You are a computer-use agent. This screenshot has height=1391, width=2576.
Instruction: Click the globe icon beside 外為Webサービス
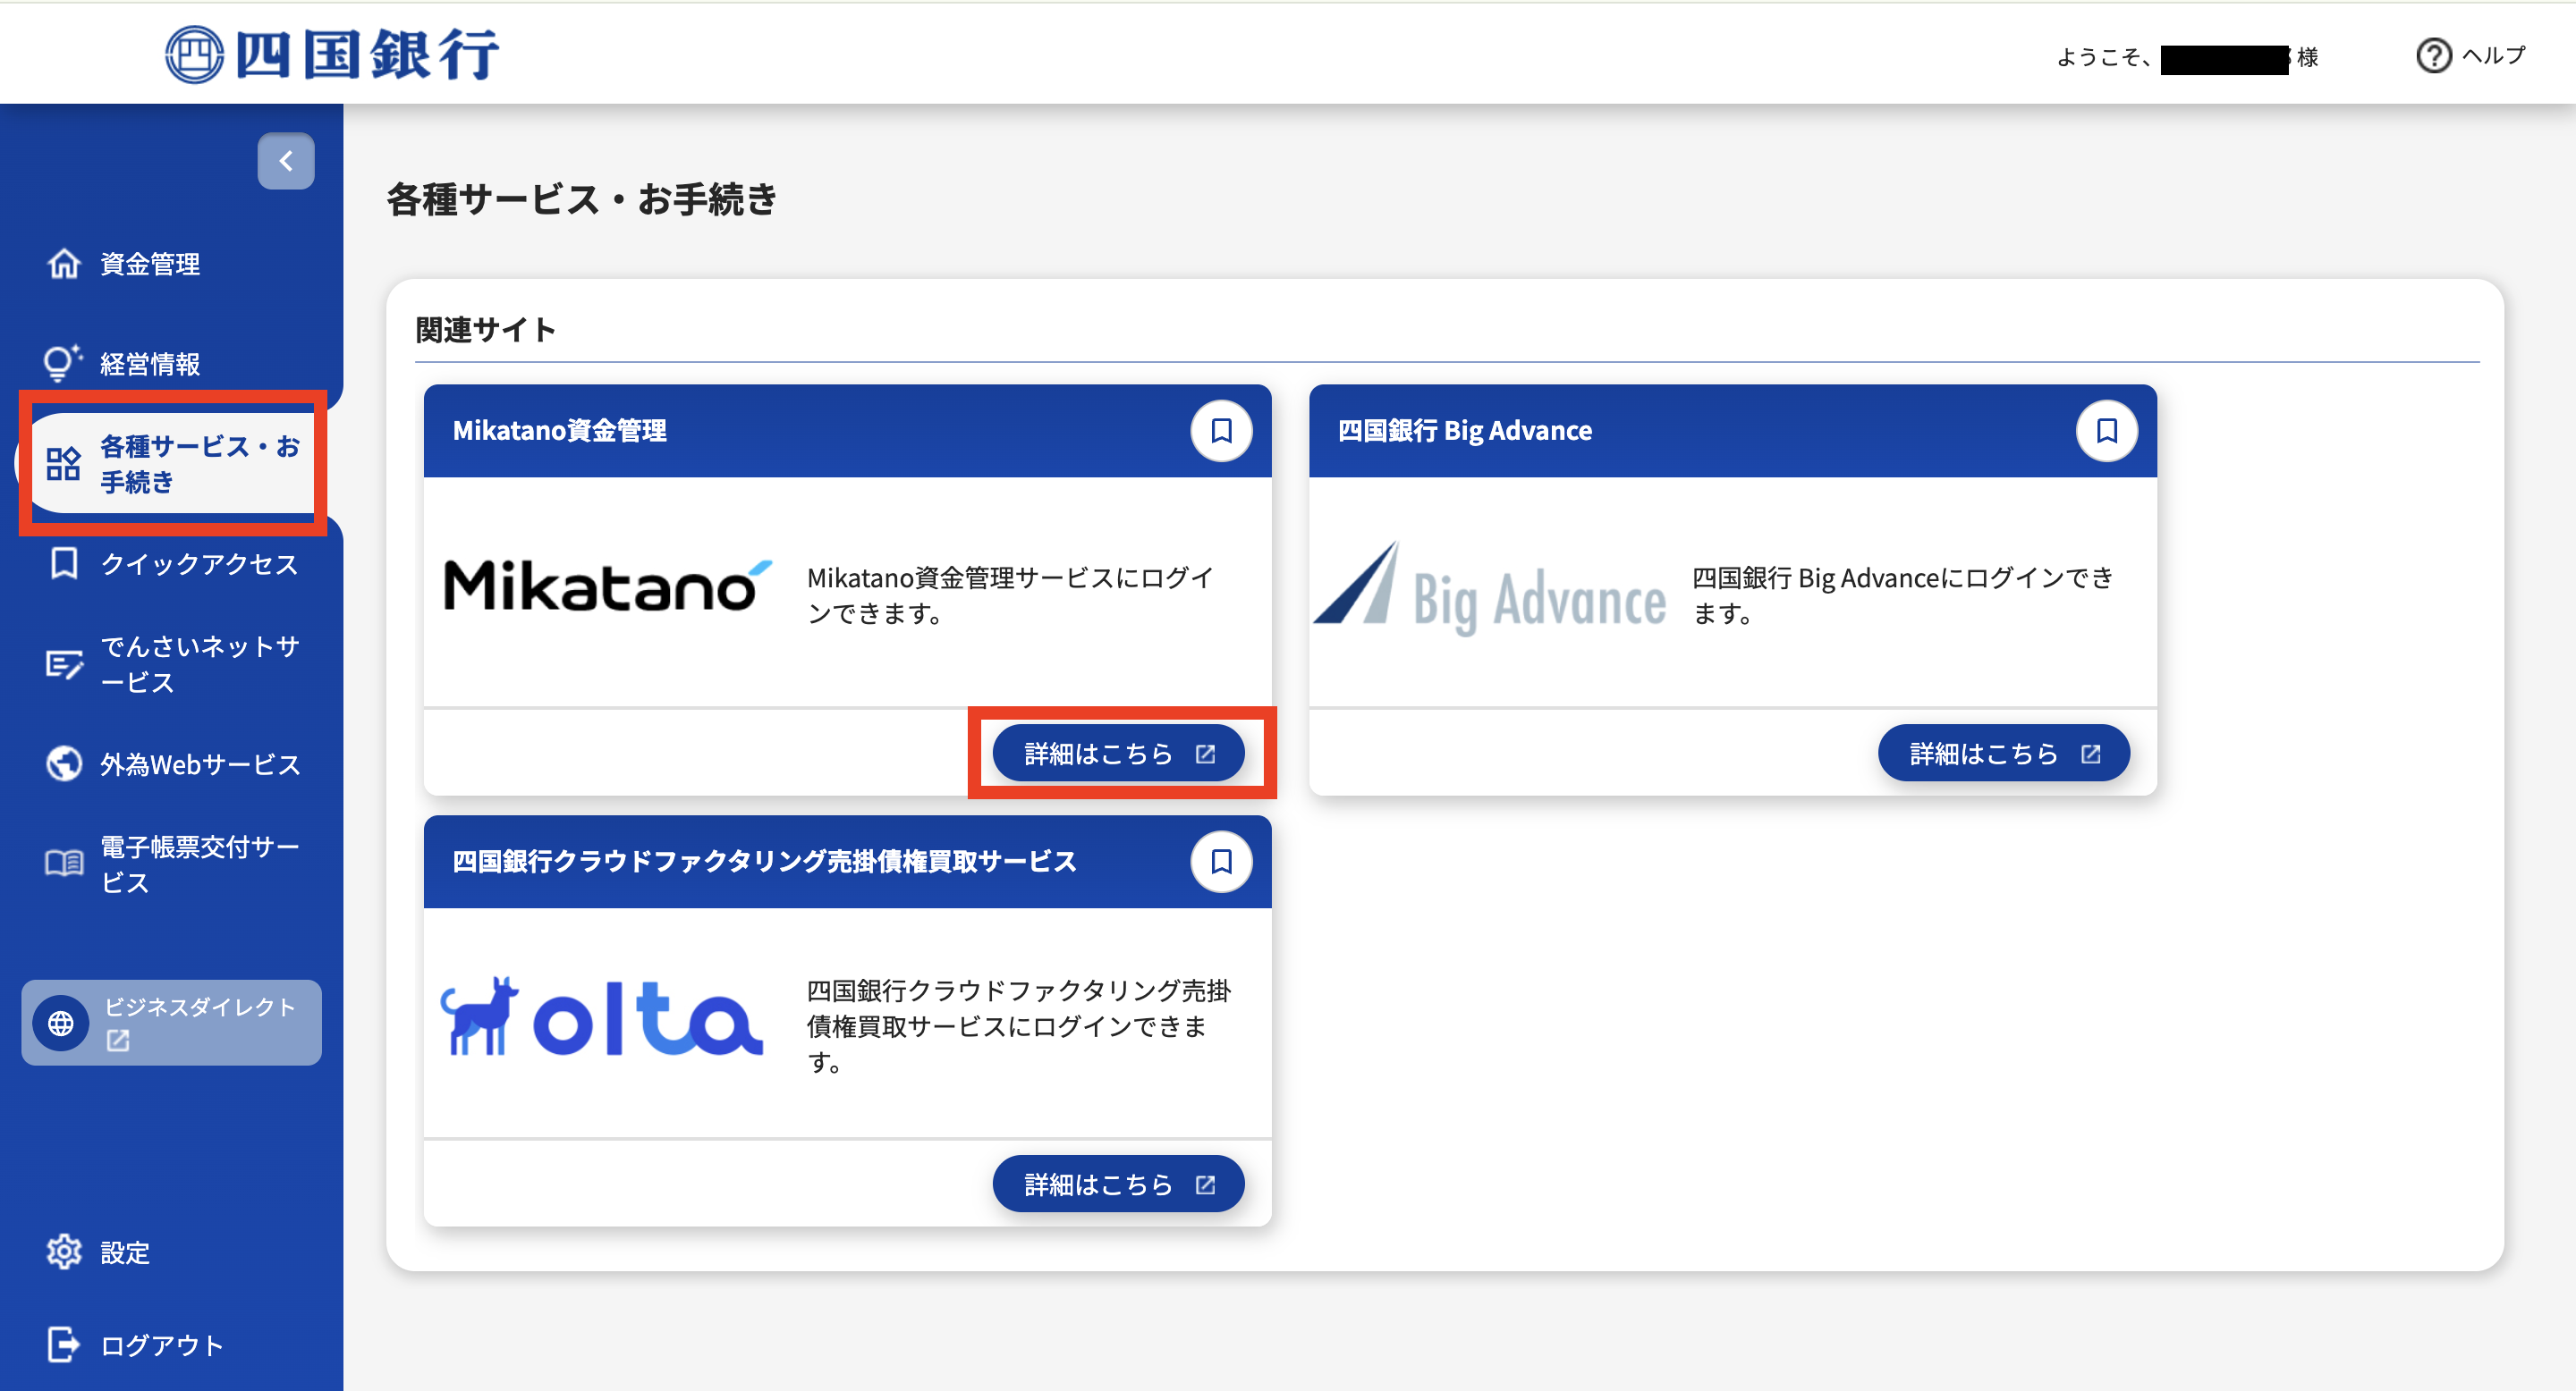[64, 763]
